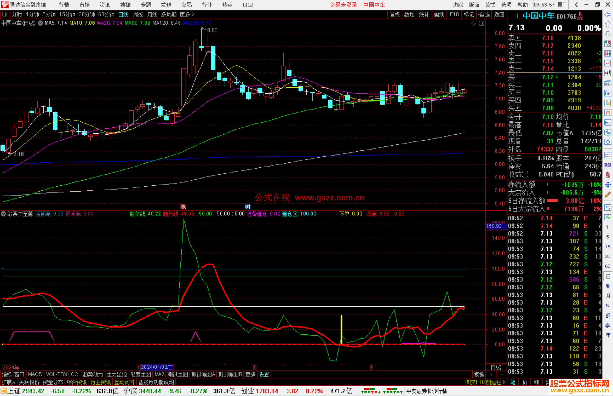Click the back arrow icon in right sidebar
613x396 pixels.
click(608, 14)
